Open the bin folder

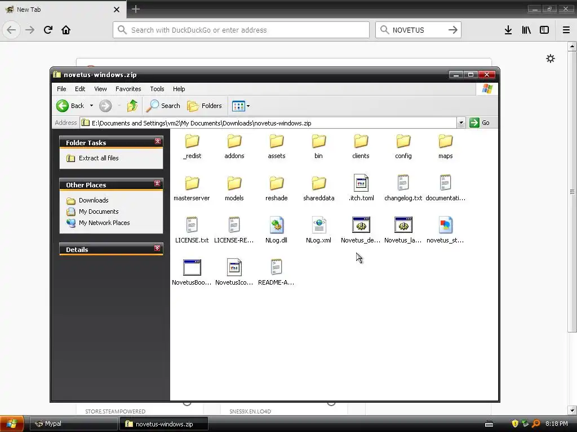tap(319, 146)
